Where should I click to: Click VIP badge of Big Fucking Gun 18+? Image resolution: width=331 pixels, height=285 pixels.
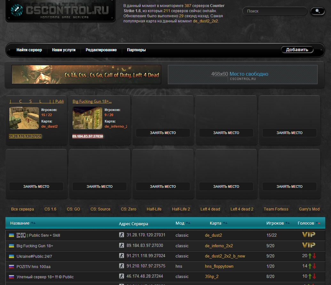309,245
